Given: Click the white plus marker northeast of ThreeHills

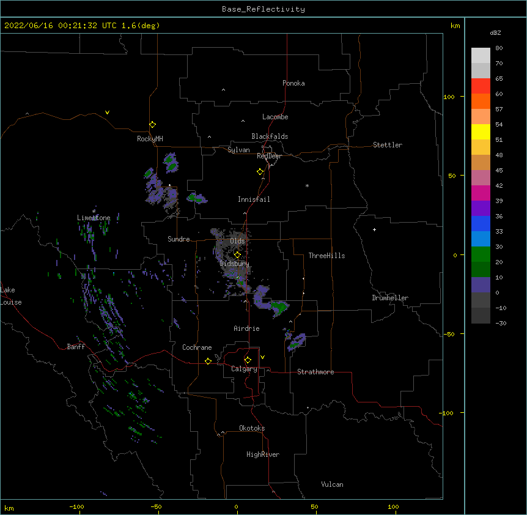Looking at the screenshot, I should coord(374,229).
